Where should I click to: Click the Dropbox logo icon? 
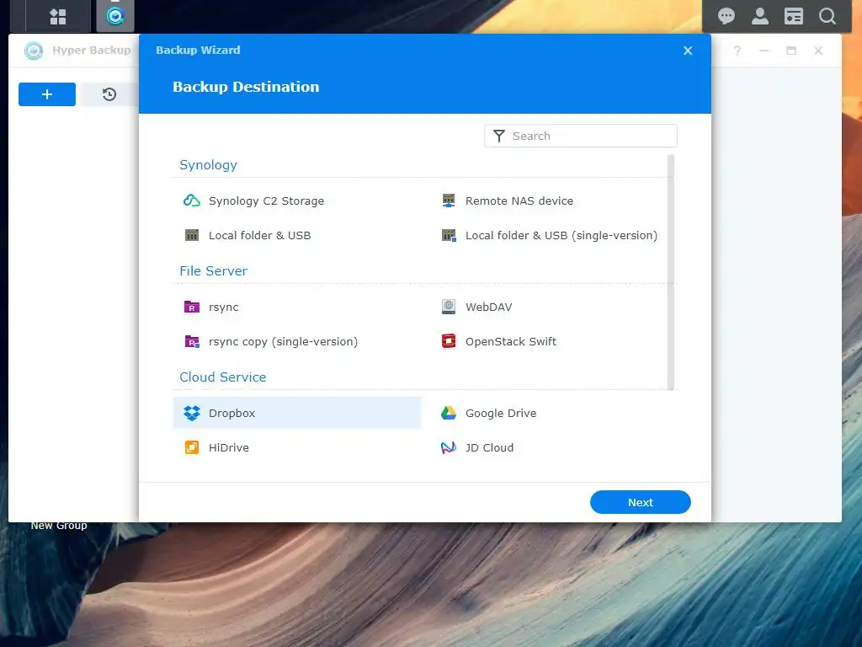192,413
